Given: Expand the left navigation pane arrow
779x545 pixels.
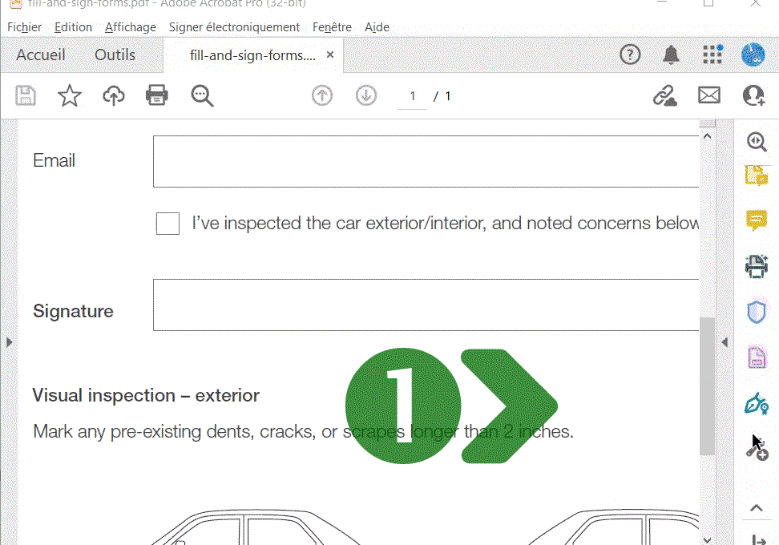Looking at the screenshot, I should click(9, 342).
